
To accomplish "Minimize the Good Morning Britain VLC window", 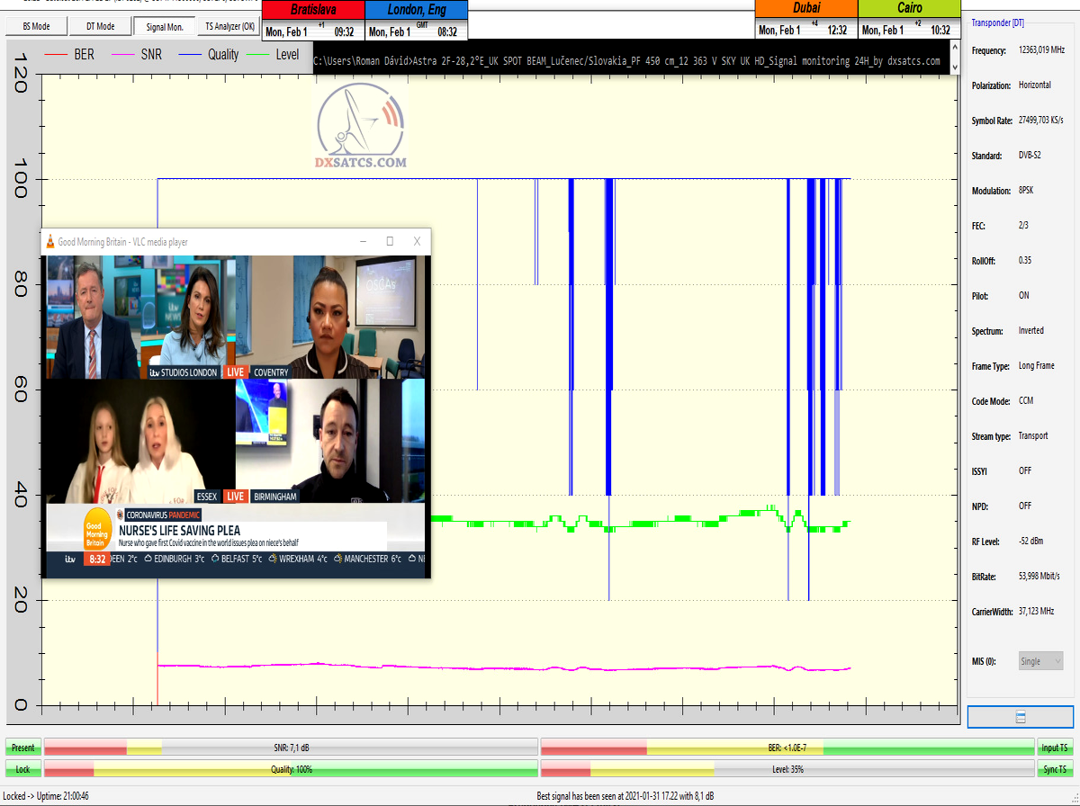I will coord(363,241).
